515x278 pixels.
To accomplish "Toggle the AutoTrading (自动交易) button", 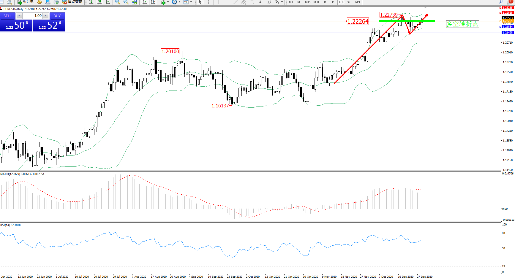I will pos(72,2).
